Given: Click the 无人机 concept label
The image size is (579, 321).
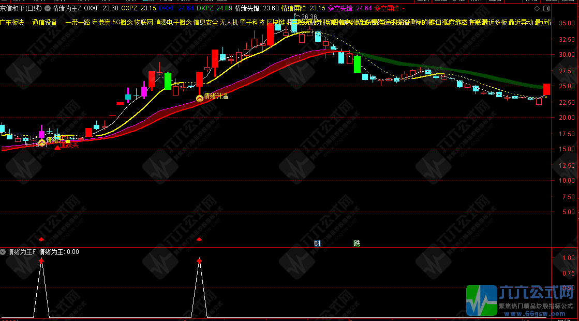Looking at the screenshot, I should (229, 22).
